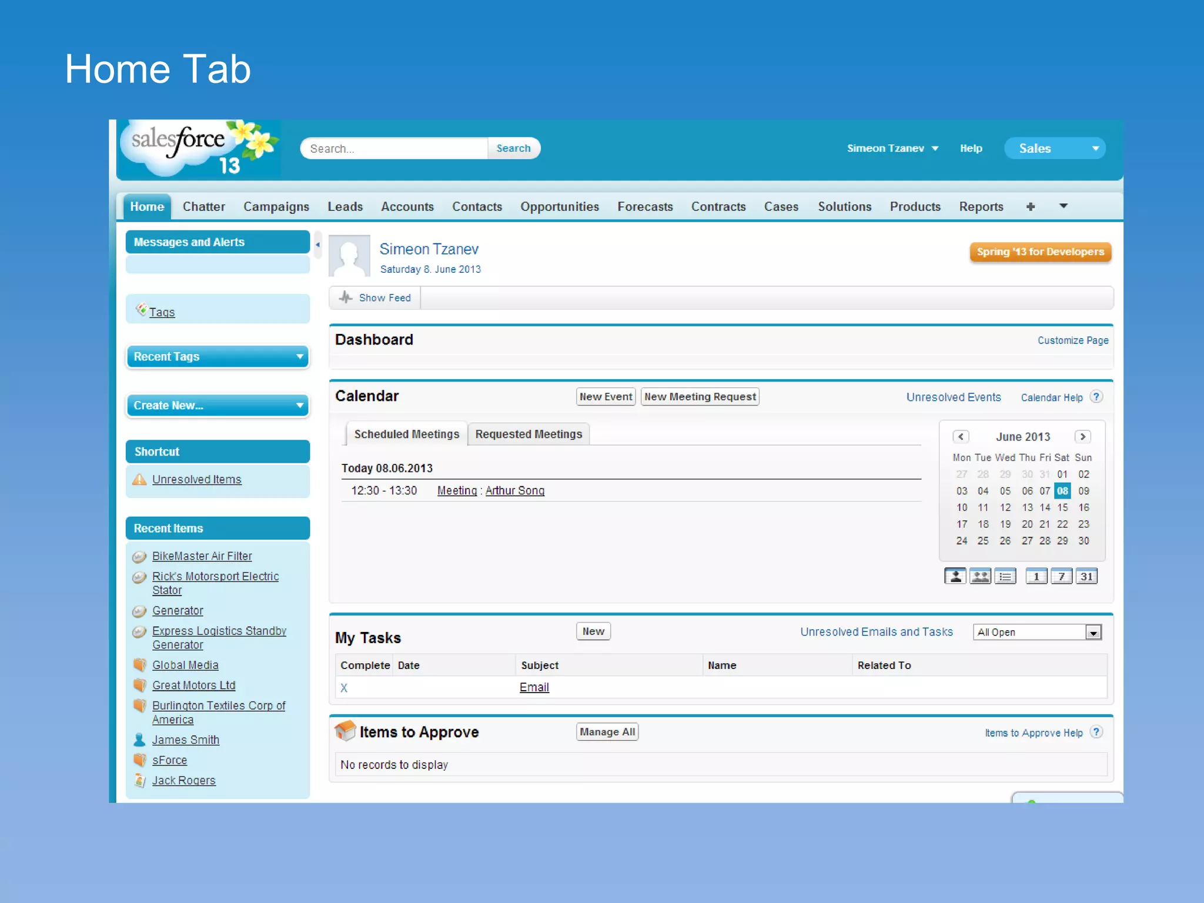Open the Opportunities tab
The height and width of the screenshot is (903, 1204).
tap(560, 206)
